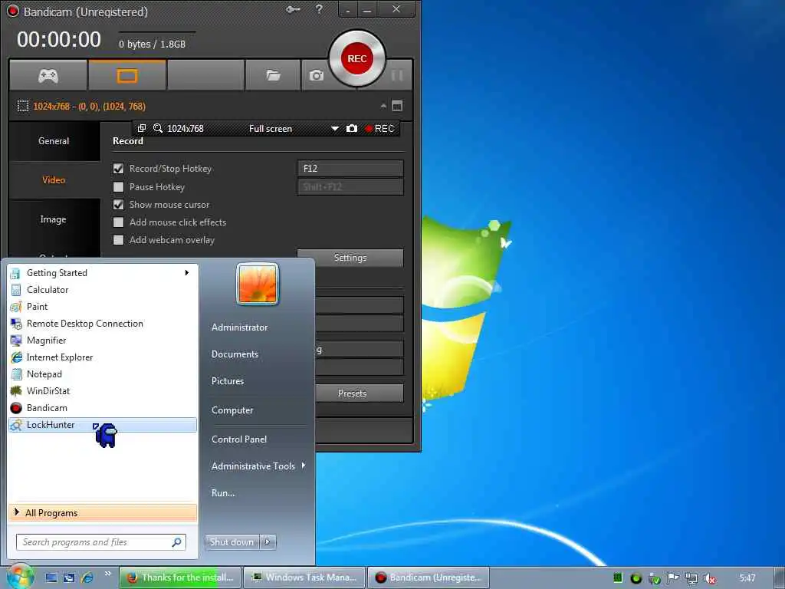Open WinDirStat from Start menu

click(x=103, y=391)
